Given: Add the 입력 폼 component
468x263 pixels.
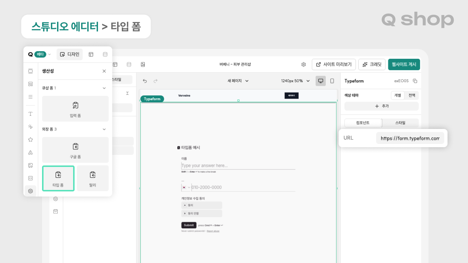Looking at the screenshot, I should pyautogui.click(x=75, y=109).
